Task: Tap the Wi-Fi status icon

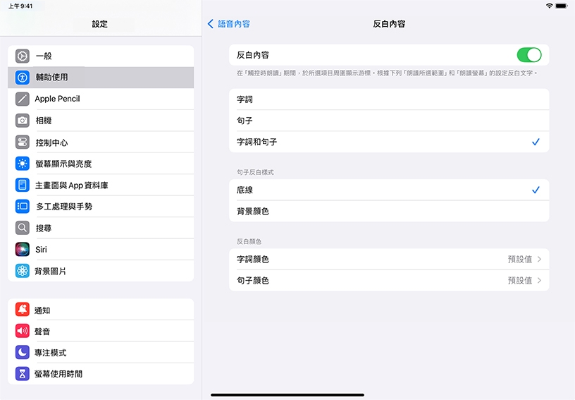Action: 550,6
